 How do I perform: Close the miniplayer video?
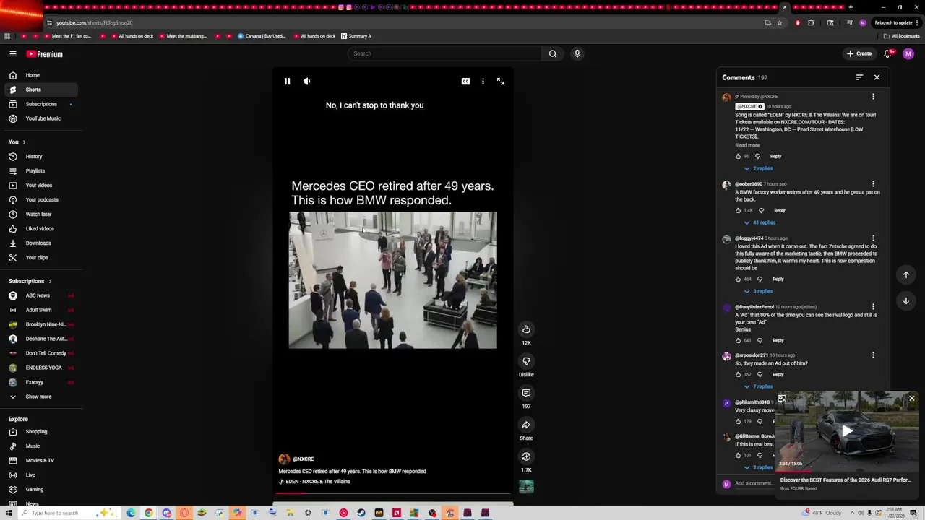coord(912,399)
